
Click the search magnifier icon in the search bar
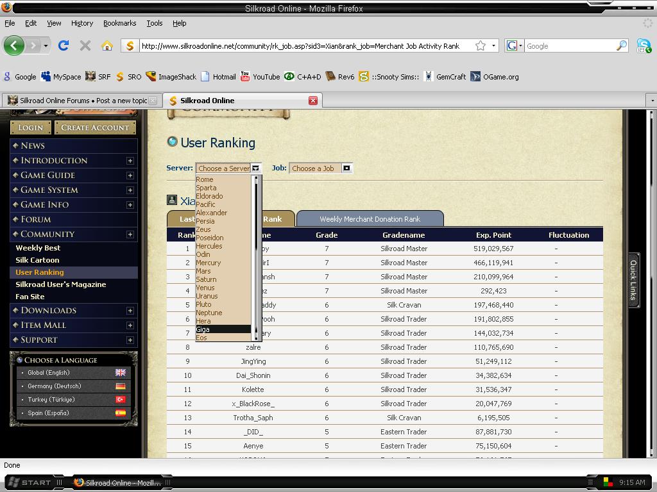(621, 45)
